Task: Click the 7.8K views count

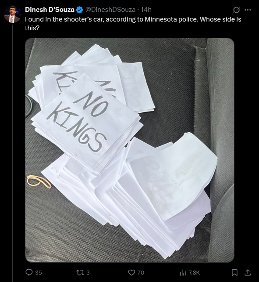Action: [x=194, y=273]
